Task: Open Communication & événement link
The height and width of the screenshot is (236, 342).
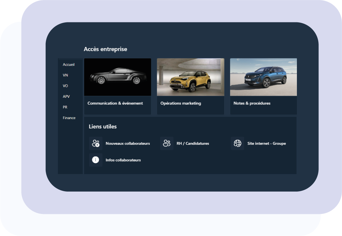Action: 115,103
